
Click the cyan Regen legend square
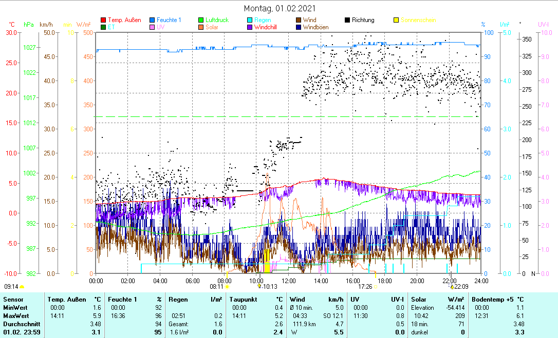tap(250, 20)
